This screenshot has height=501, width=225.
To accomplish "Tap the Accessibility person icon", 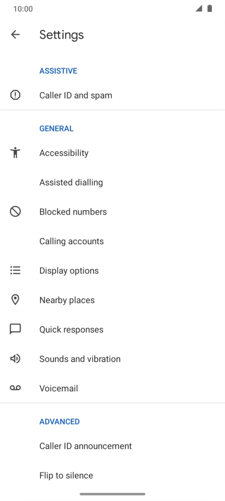I will (15, 153).
